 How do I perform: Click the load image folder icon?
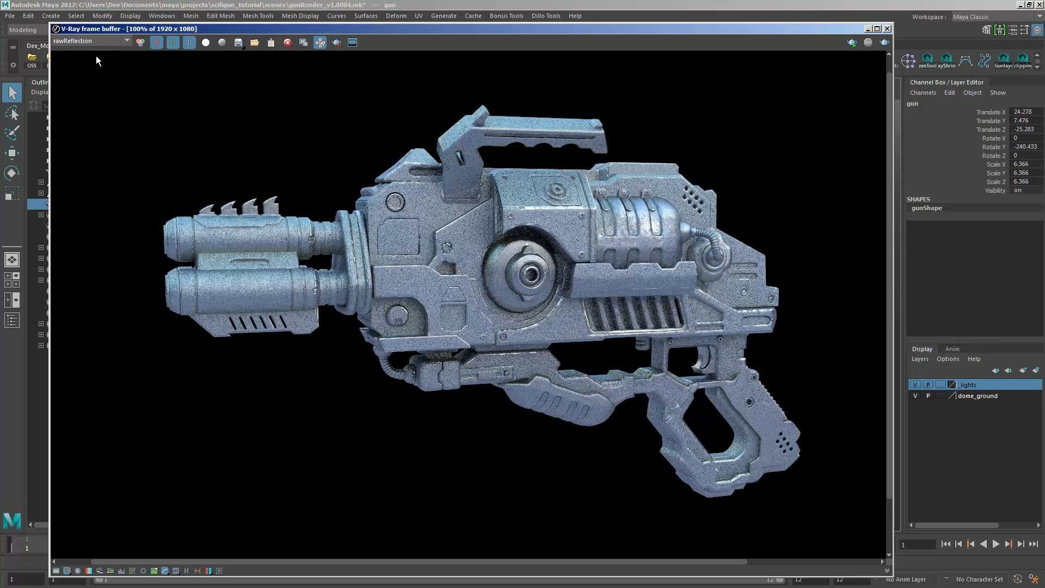click(255, 42)
